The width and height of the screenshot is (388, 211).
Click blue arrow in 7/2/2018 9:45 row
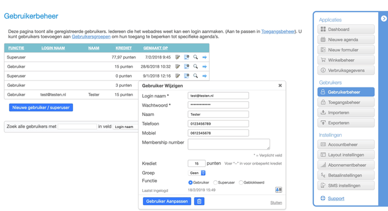[204, 57]
